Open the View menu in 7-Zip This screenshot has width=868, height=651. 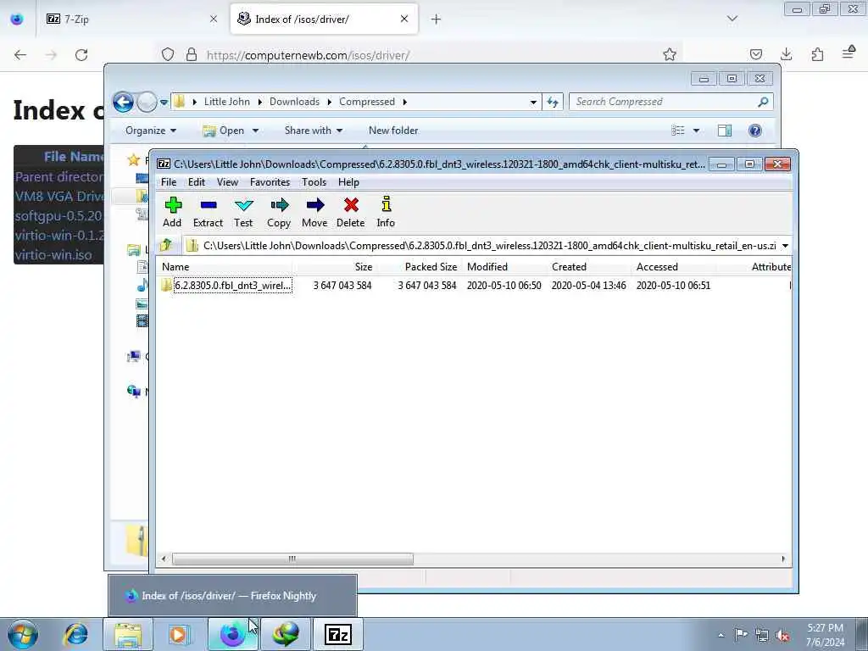(227, 182)
